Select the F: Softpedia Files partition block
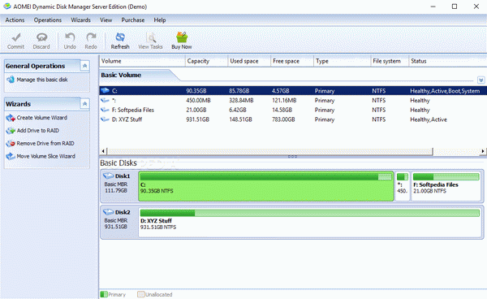Screen dimensions: 487x299 pyautogui.click(x=446, y=186)
